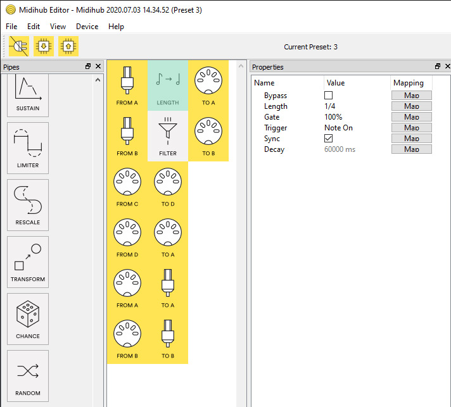
Task: Select the Limiter pipe icon
Action: tap(28, 148)
